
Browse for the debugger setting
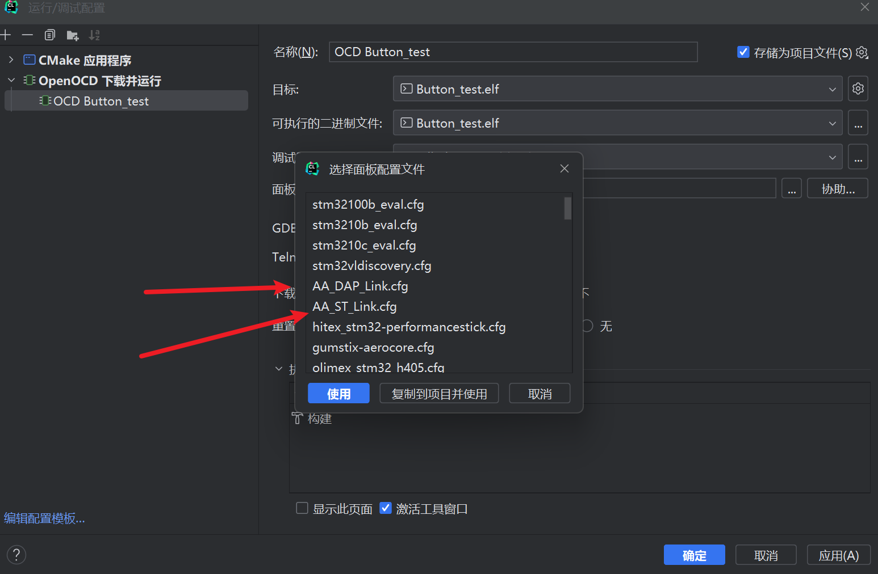pos(858,157)
